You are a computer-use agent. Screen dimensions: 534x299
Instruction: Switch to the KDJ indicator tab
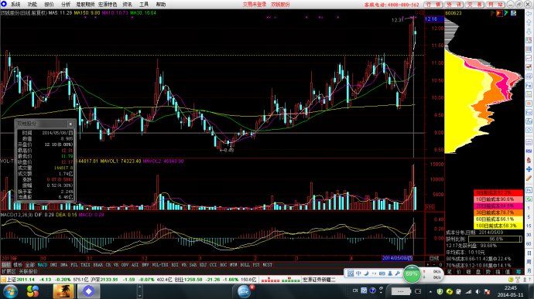coord(203,265)
